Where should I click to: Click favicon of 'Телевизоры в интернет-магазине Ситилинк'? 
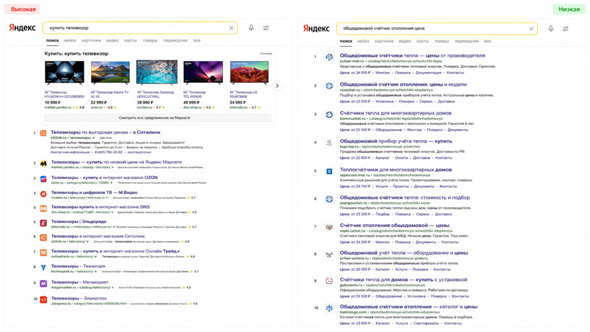(x=44, y=237)
